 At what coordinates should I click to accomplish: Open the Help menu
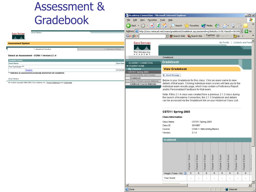coord(170,20)
